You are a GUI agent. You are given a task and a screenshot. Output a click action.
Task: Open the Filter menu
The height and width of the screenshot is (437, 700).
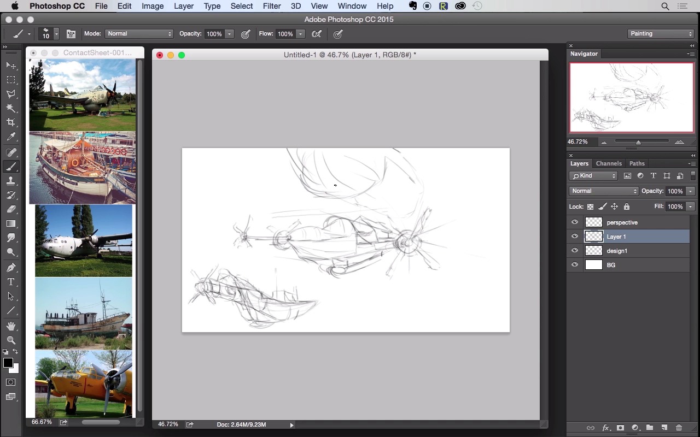click(272, 6)
